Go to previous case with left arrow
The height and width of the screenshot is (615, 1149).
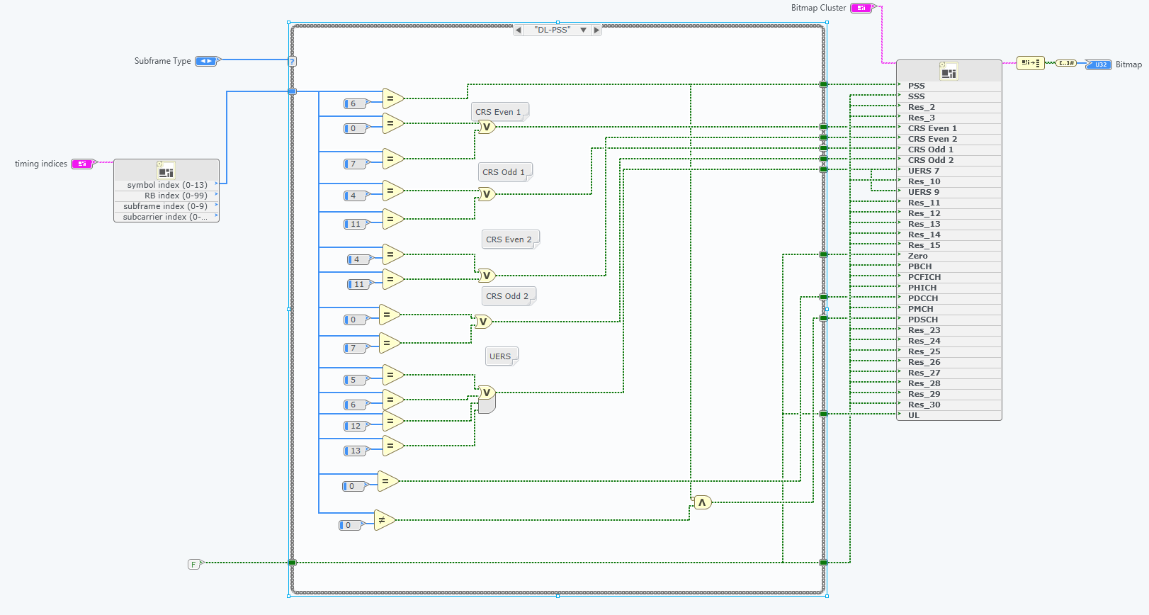(x=519, y=30)
